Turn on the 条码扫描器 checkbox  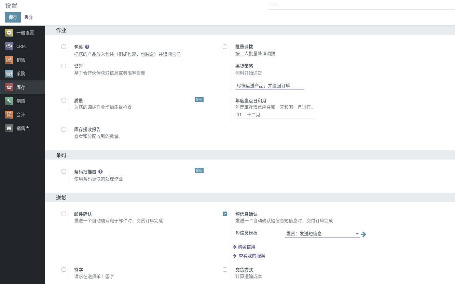(x=64, y=172)
